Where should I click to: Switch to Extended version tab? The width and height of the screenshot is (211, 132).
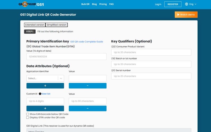coord(35,25)
